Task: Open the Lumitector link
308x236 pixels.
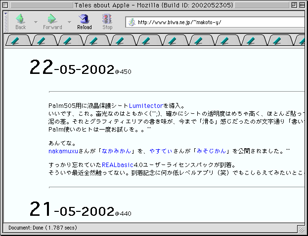Action: [145, 105]
